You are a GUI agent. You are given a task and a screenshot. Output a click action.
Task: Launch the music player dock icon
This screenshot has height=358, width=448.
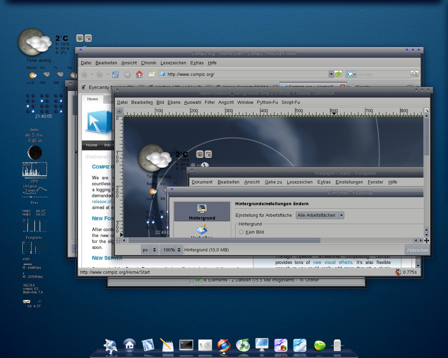pos(243,345)
